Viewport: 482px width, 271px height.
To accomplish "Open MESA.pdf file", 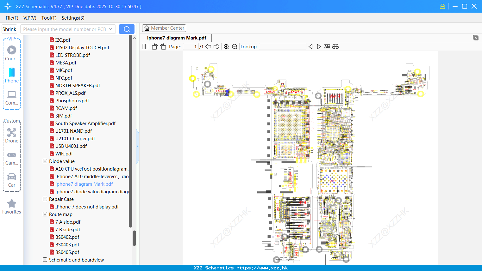I will click(66, 63).
